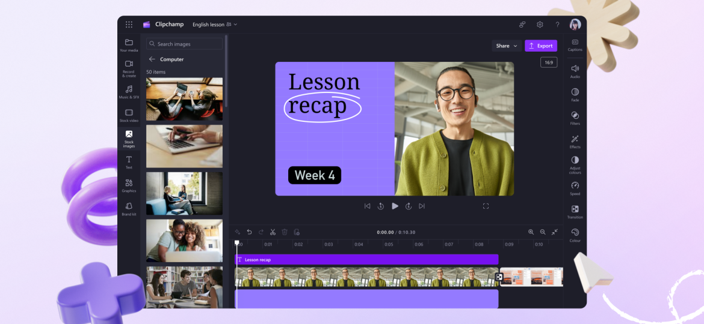This screenshot has height=324, width=704.
Task: Select the hands typing laptop stock image
Action: [184, 146]
